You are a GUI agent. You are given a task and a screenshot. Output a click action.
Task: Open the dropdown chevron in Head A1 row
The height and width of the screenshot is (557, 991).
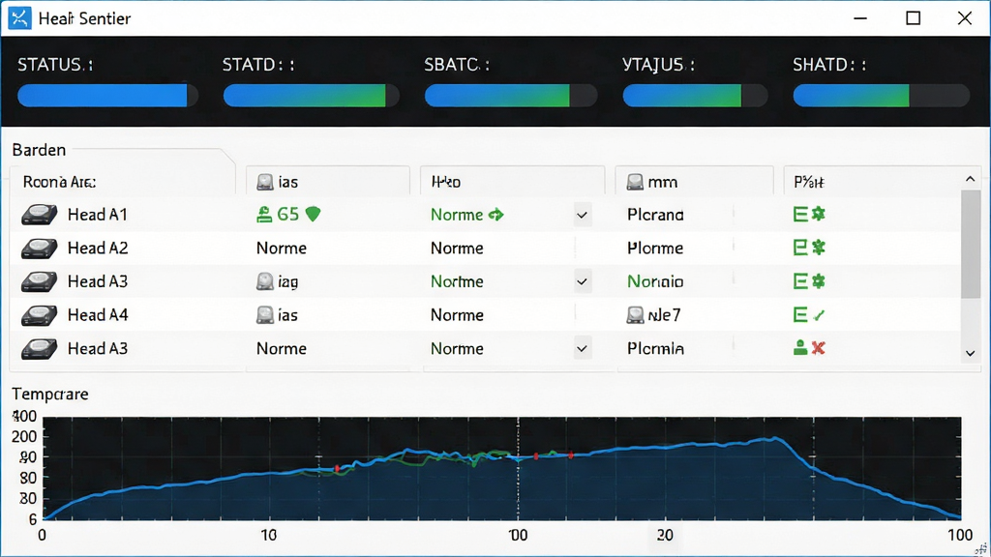point(582,216)
